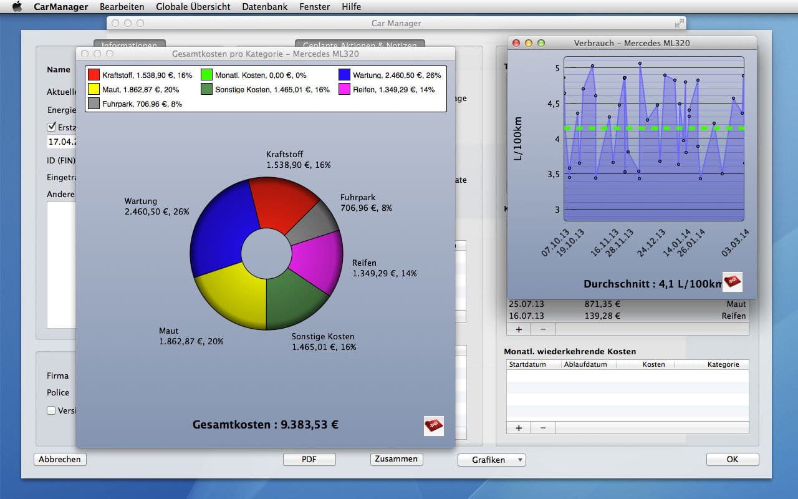This screenshot has height=499, width=798.
Task: Open the CarManager application menu
Action: [60, 7]
